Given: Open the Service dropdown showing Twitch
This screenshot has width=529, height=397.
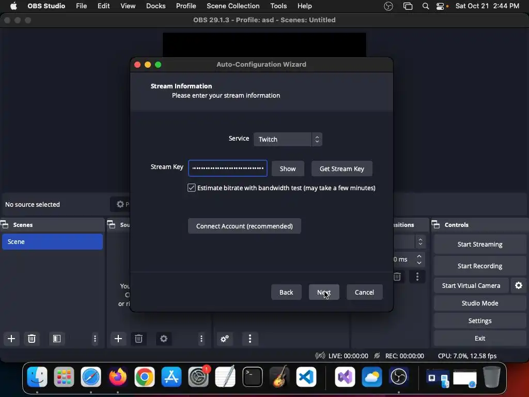Looking at the screenshot, I should click(288, 139).
